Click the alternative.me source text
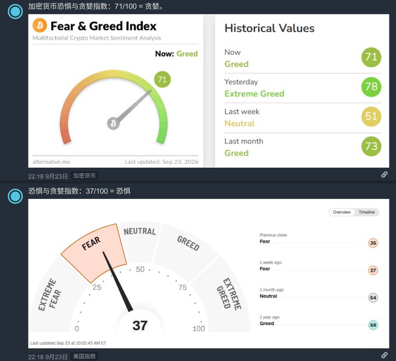Viewport: 396px width, 361px height. tap(51, 162)
